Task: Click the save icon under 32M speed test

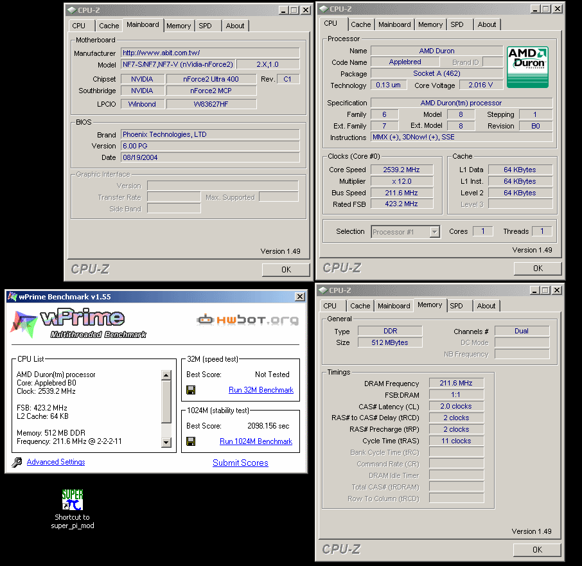Action: point(191,390)
